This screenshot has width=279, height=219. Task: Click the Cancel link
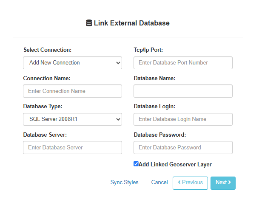pos(159,182)
